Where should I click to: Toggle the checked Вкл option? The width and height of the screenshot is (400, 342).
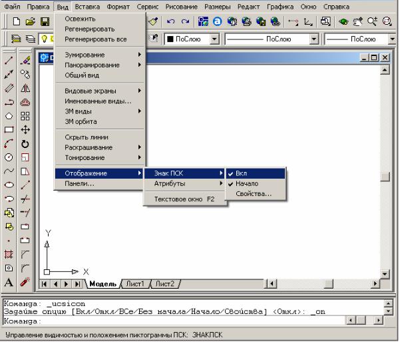[x=256, y=173]
